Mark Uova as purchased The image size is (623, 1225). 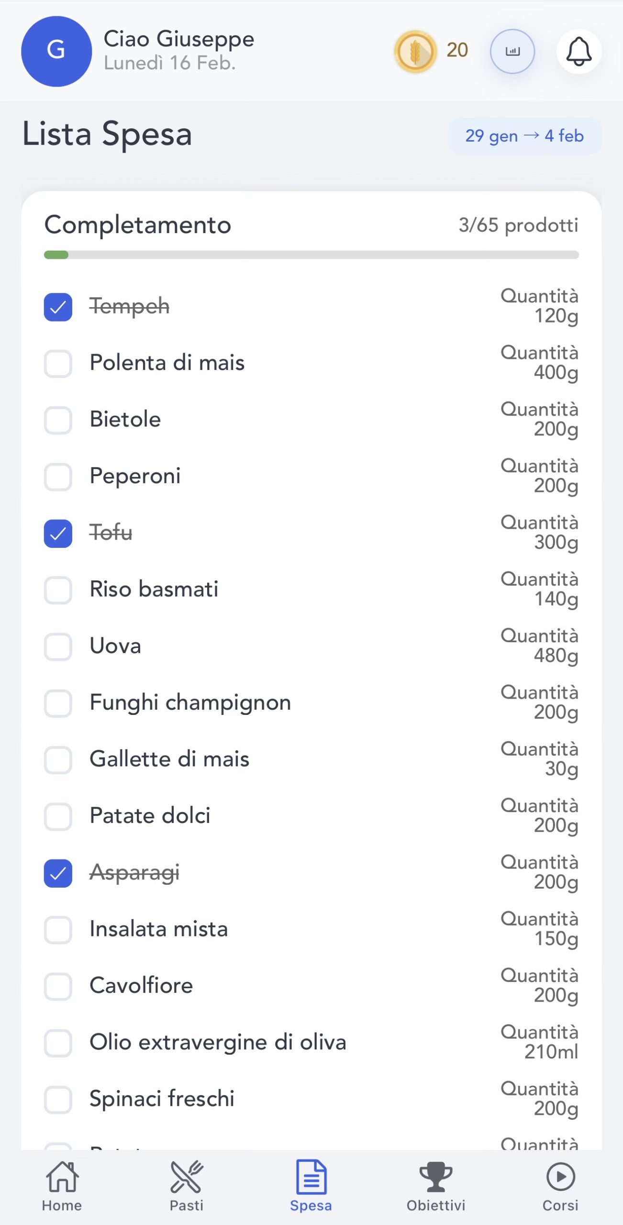click(58, 646)
